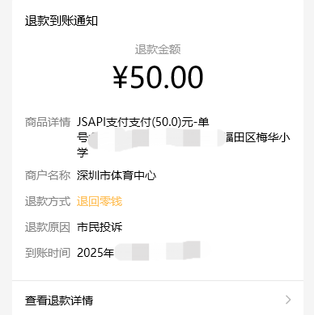Image resolution: width=314 pixels, height=315 pixels.
Task: Click the 福田区梅华小 text
Action: pyautogui.click(x=257, y=137)
